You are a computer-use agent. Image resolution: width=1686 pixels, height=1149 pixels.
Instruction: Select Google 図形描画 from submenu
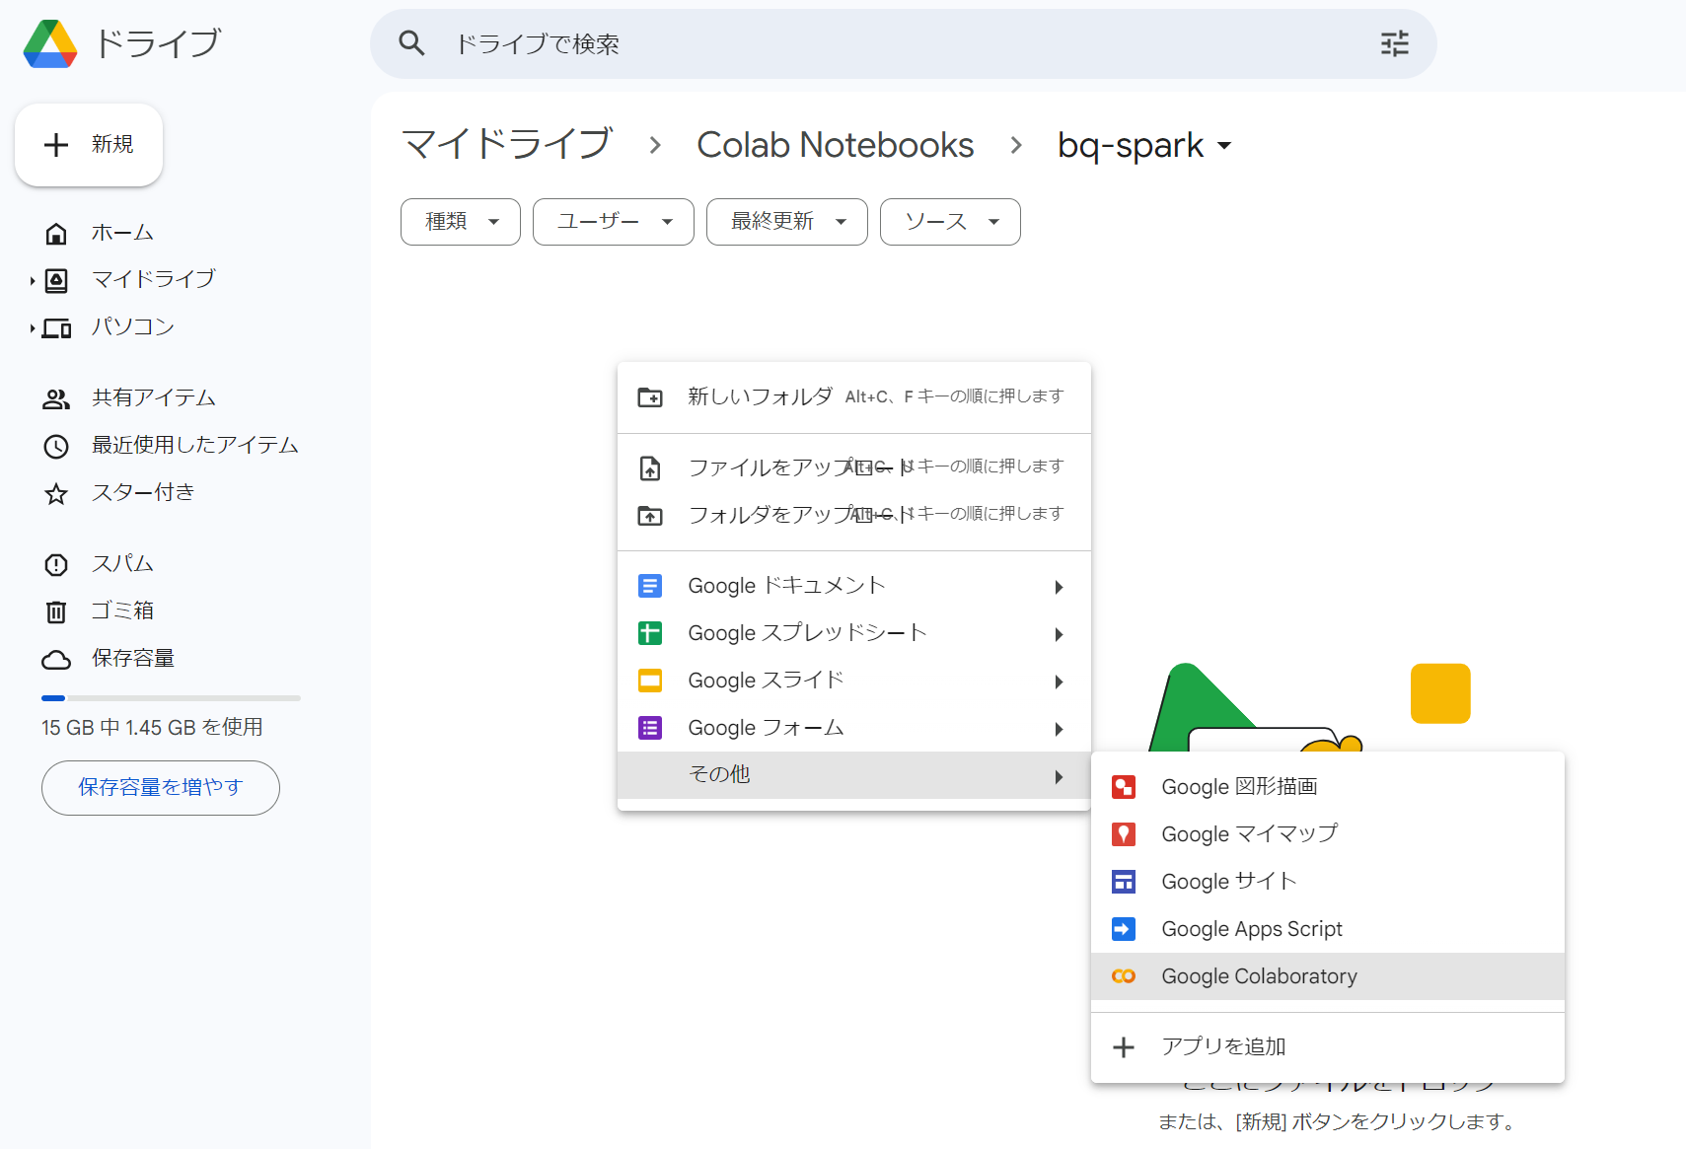pyautogui.click(x=1328, y=787)
